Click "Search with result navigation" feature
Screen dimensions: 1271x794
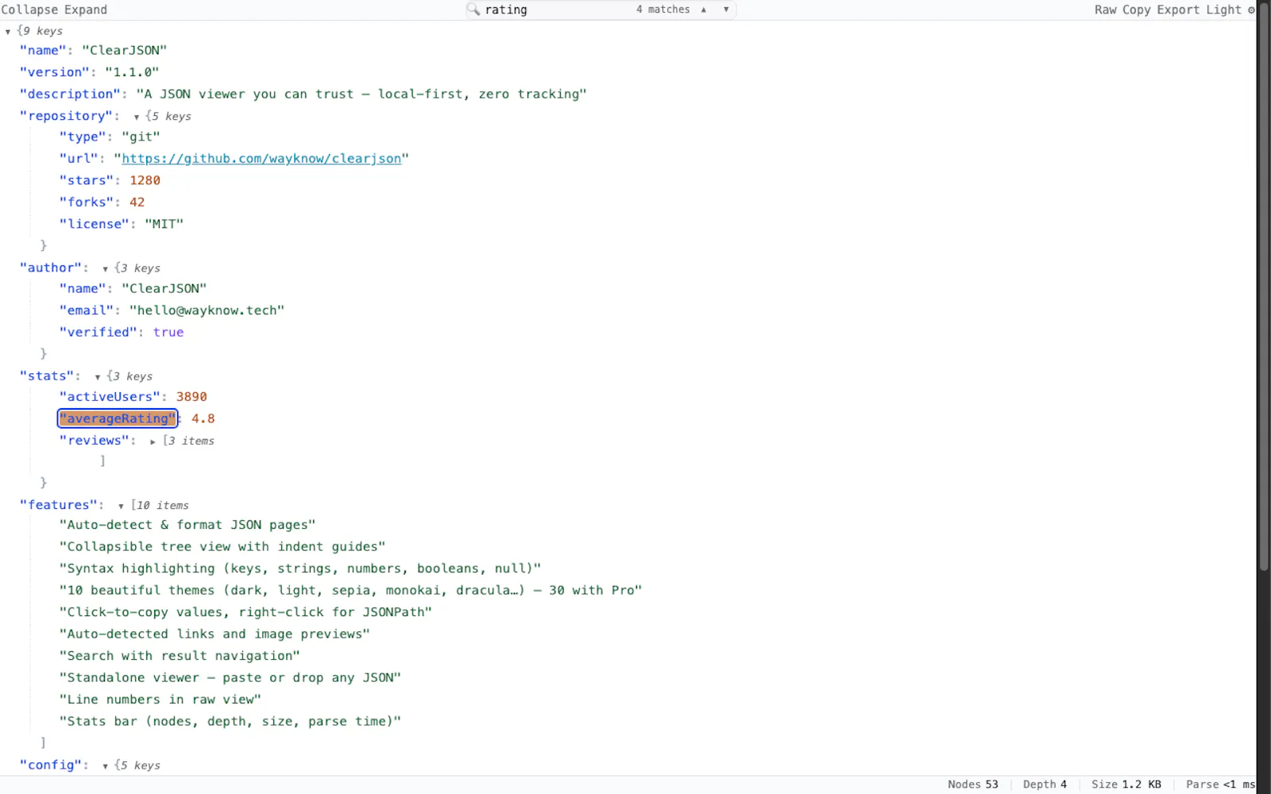pyautogui.click(x=180, y=656)
